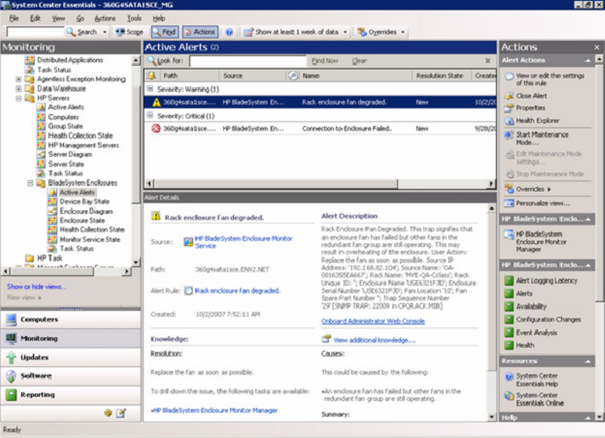Collapse the Severity: Warning group

click(x=150, y=89)
